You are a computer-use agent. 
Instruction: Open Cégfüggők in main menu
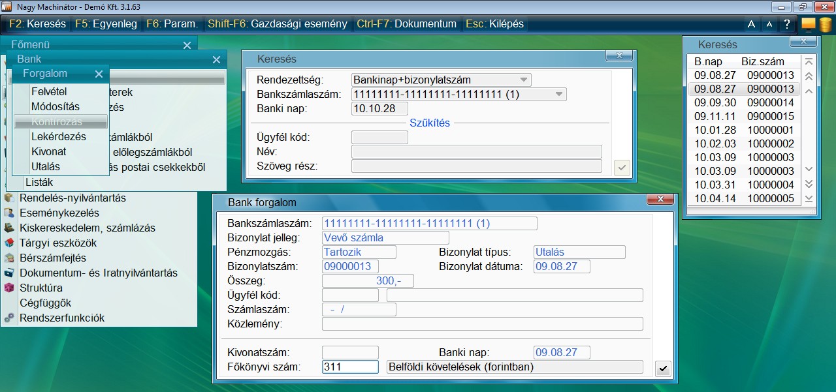coord(45,303)
